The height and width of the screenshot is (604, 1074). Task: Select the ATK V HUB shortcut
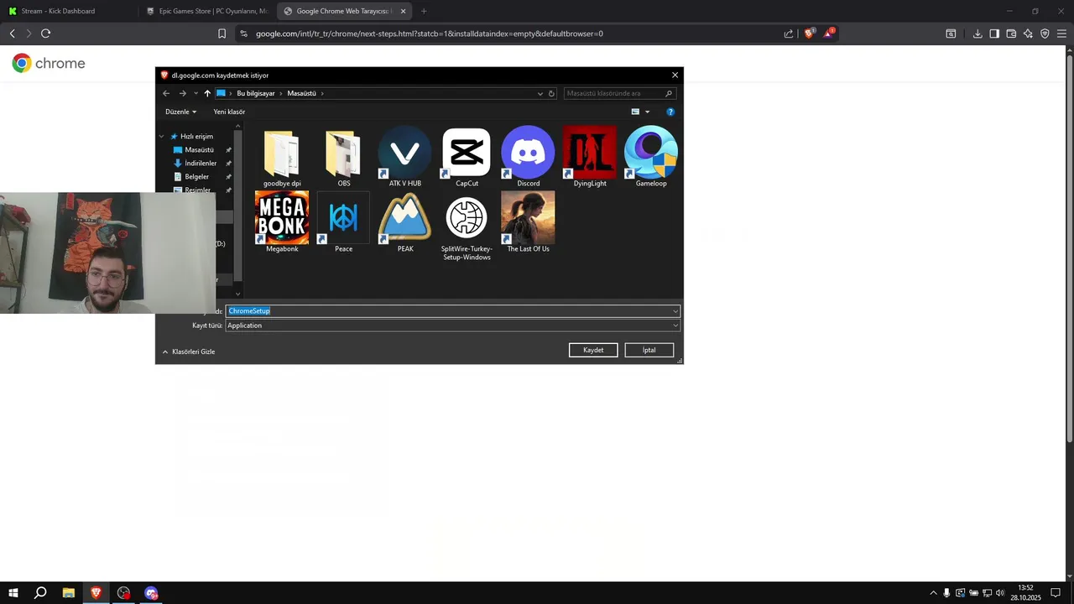tap(405, 158)
